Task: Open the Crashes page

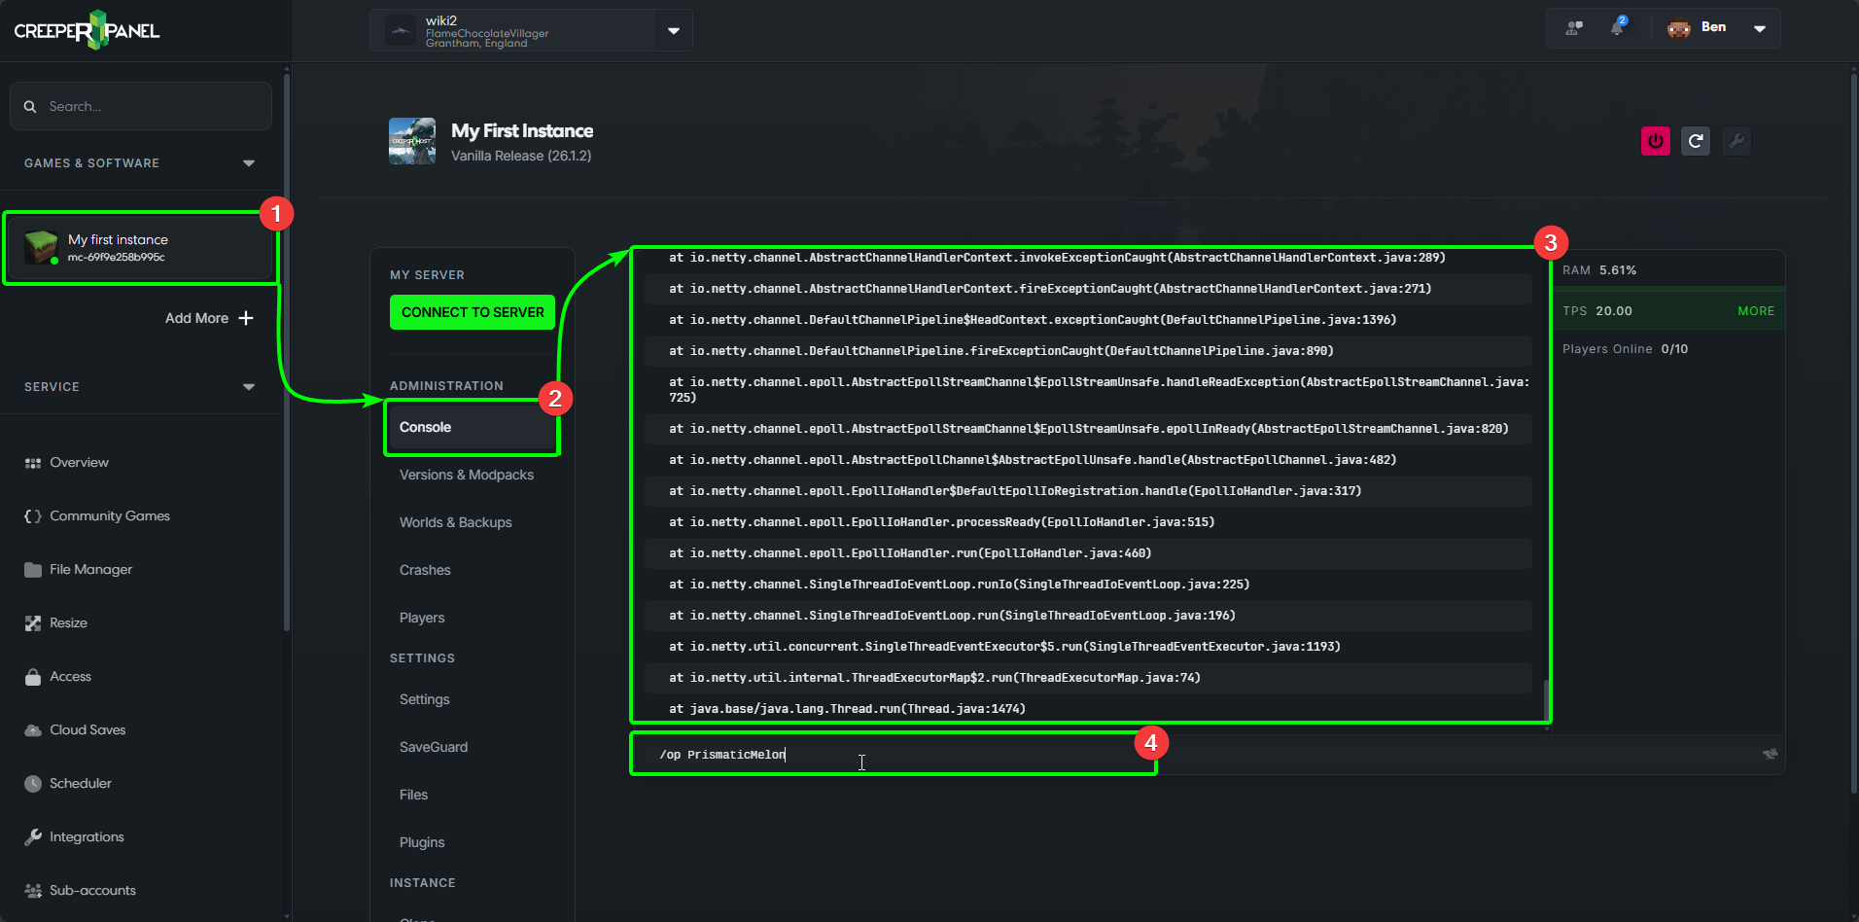Action: pos(425,570)
